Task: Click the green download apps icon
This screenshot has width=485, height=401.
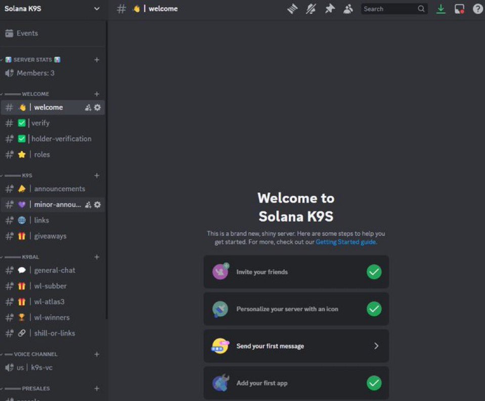Action: tap(441, 9)
